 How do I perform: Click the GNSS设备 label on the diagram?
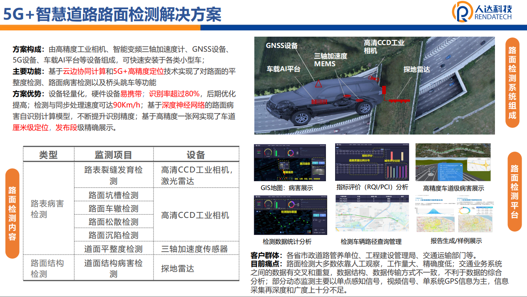[282, 45]
